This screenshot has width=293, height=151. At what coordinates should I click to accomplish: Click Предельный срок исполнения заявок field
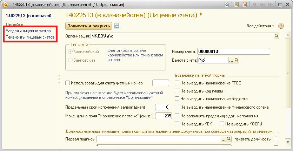pos(162,107)
